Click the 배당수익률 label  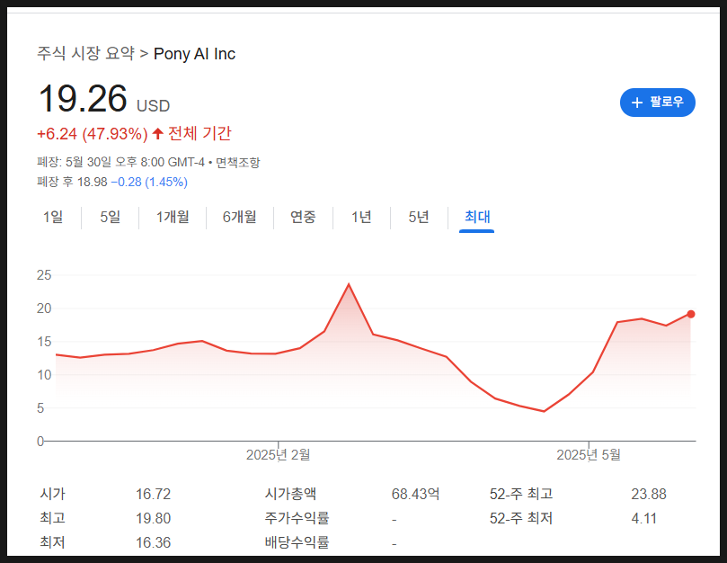297,542
